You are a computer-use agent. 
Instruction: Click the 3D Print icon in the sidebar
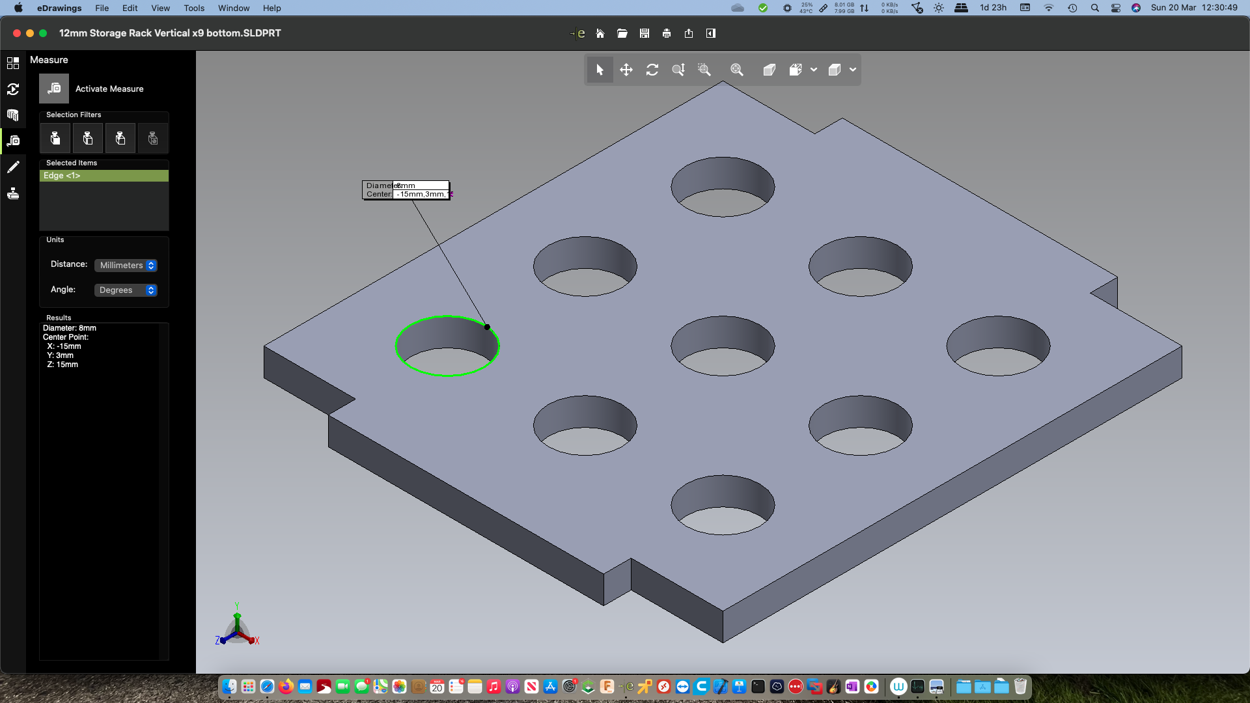coord(13,193)
